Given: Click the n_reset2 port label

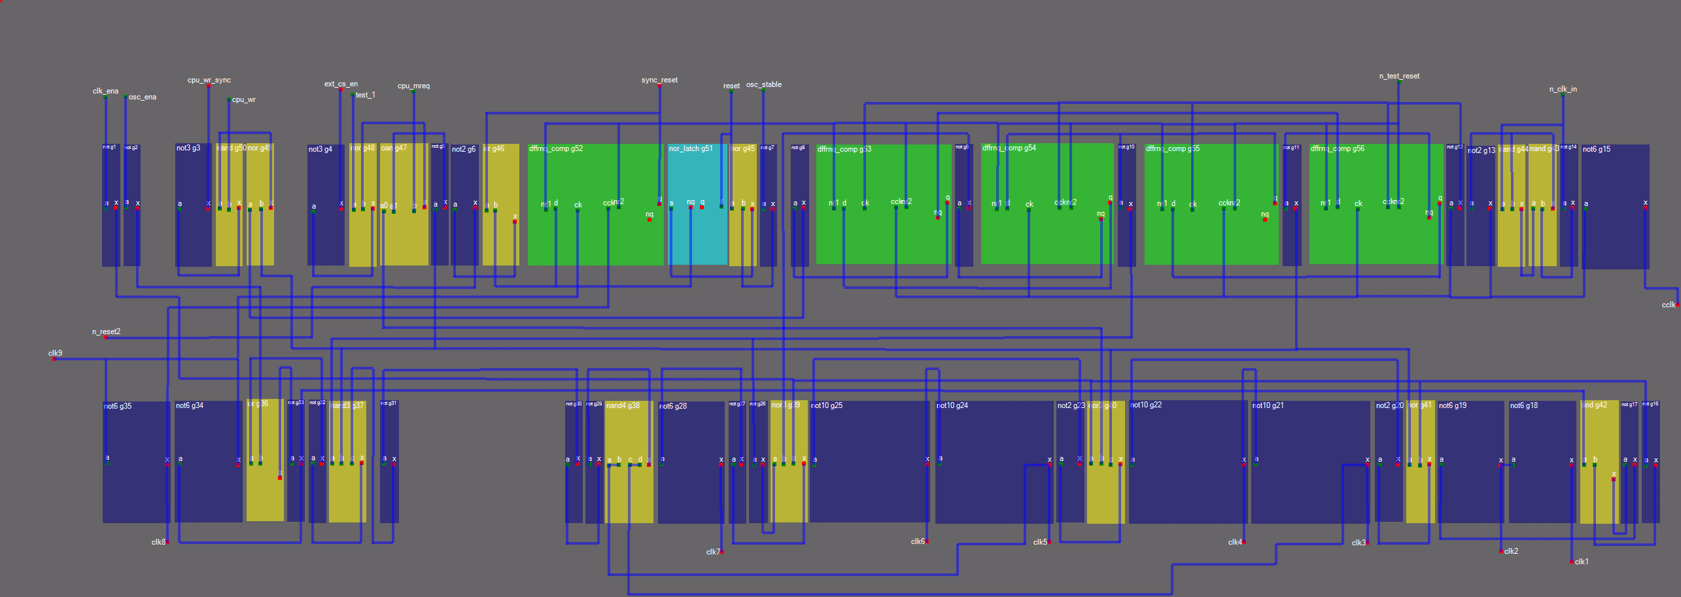Looking at the screenshot, I should (x=106, y=332).
